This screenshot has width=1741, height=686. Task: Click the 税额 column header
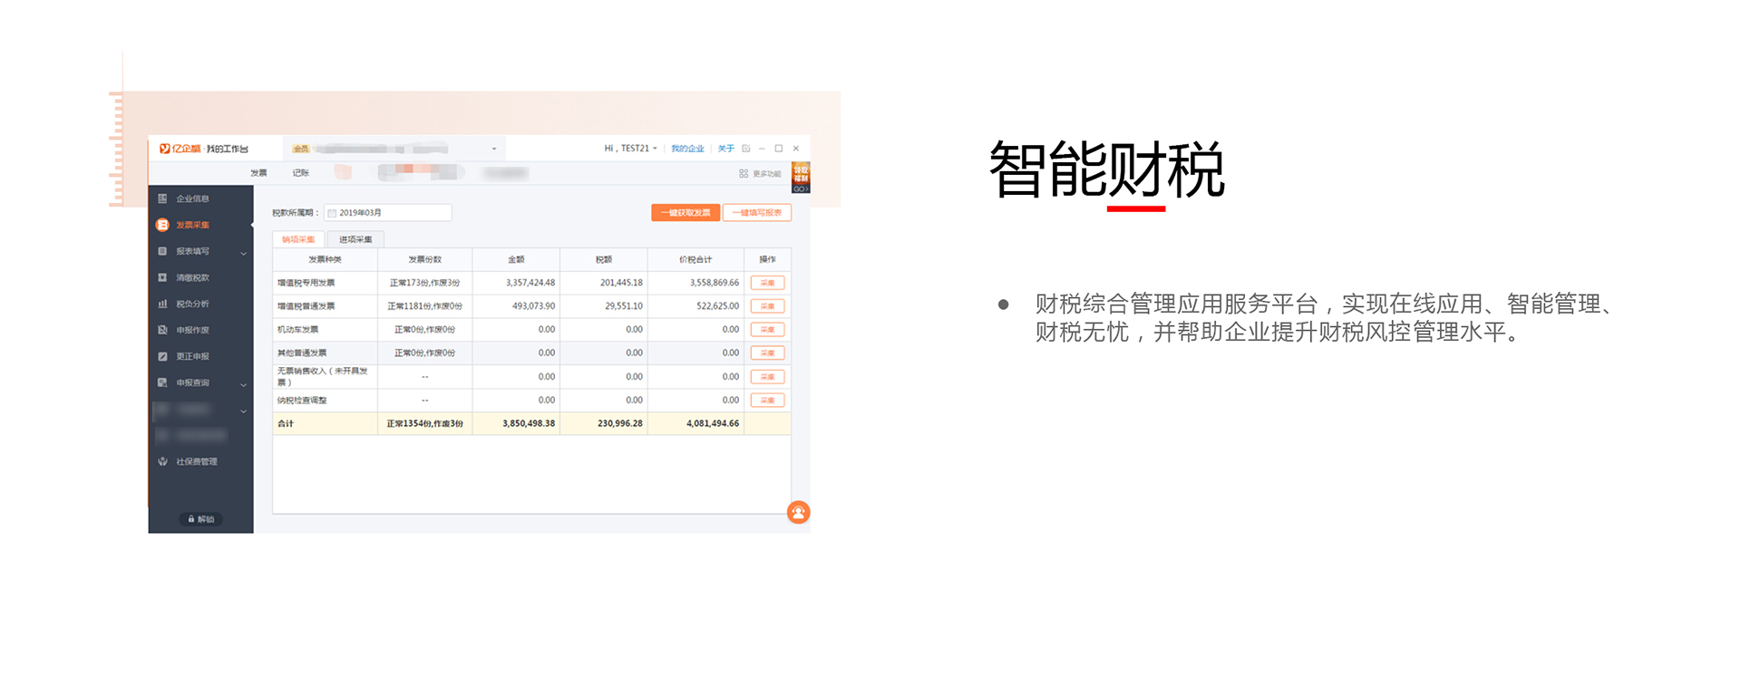click(x=604, y=260)
